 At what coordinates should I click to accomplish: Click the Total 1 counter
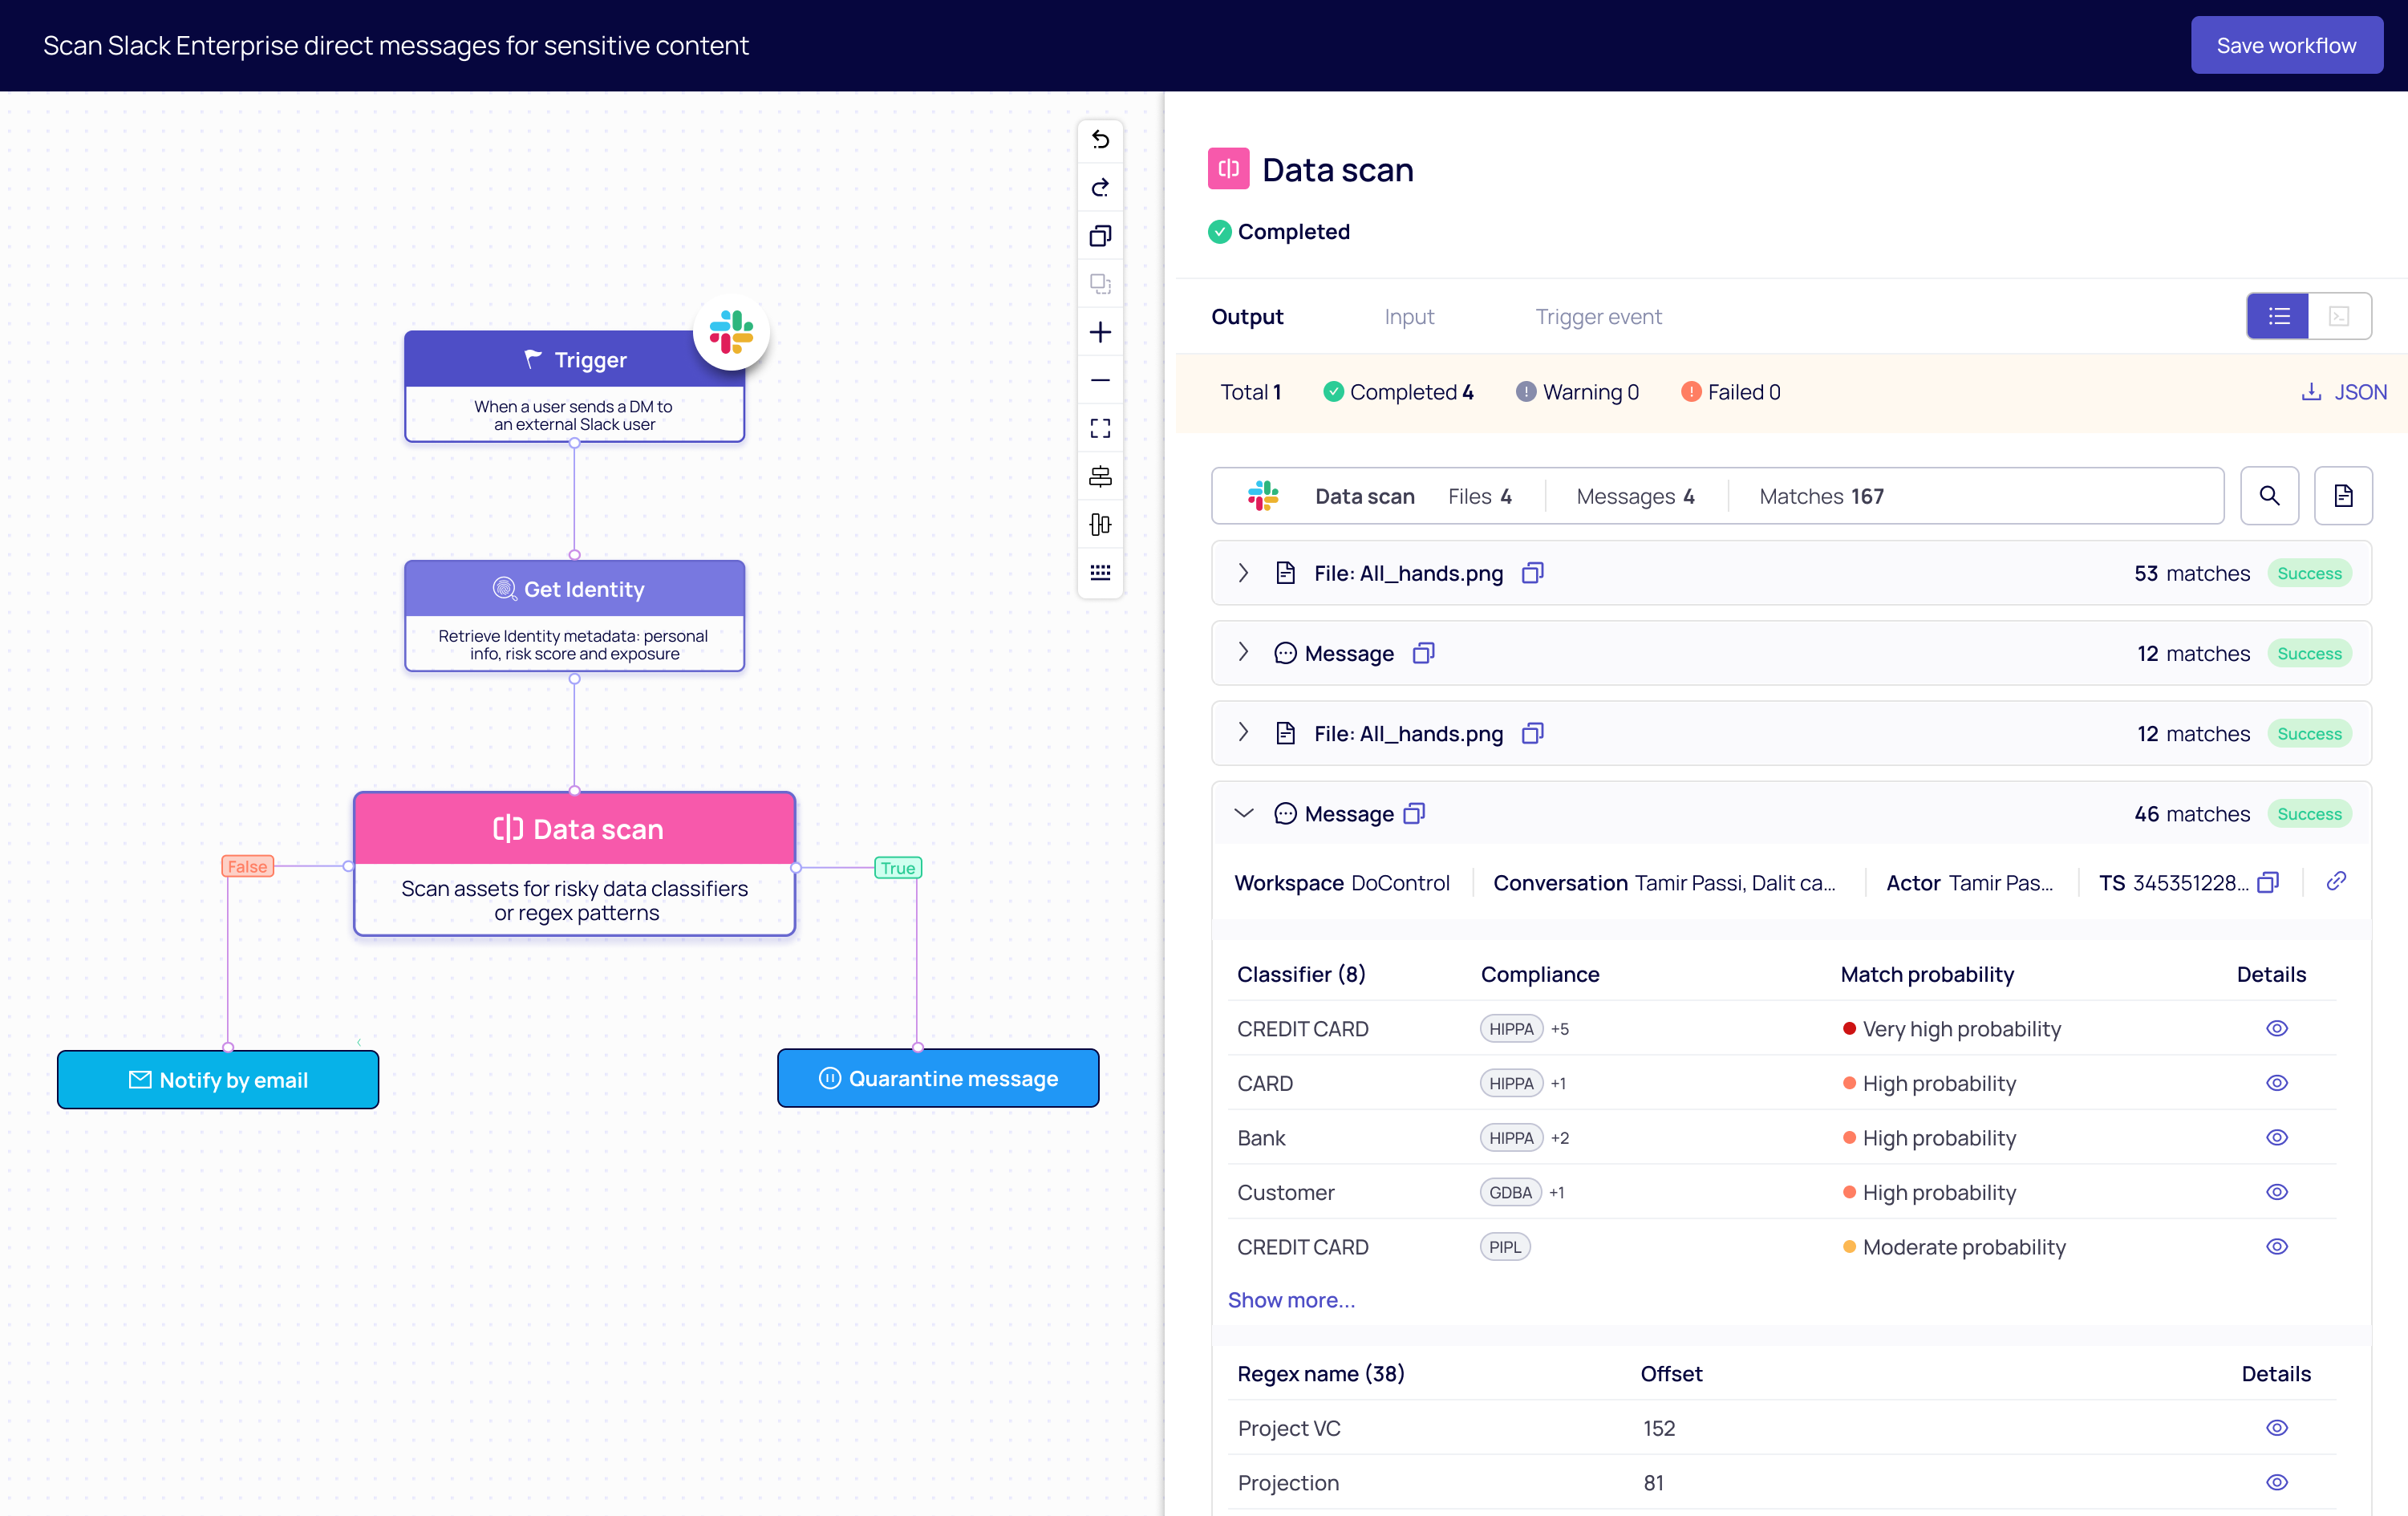(x=1250, y=392)
